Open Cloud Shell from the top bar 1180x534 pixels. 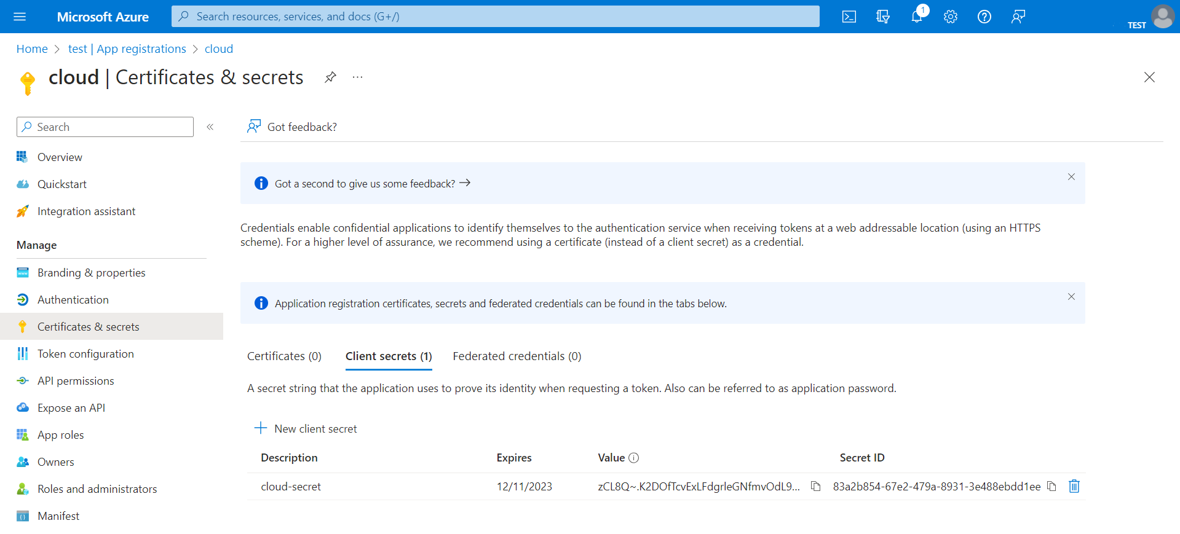tap(849, 17)
